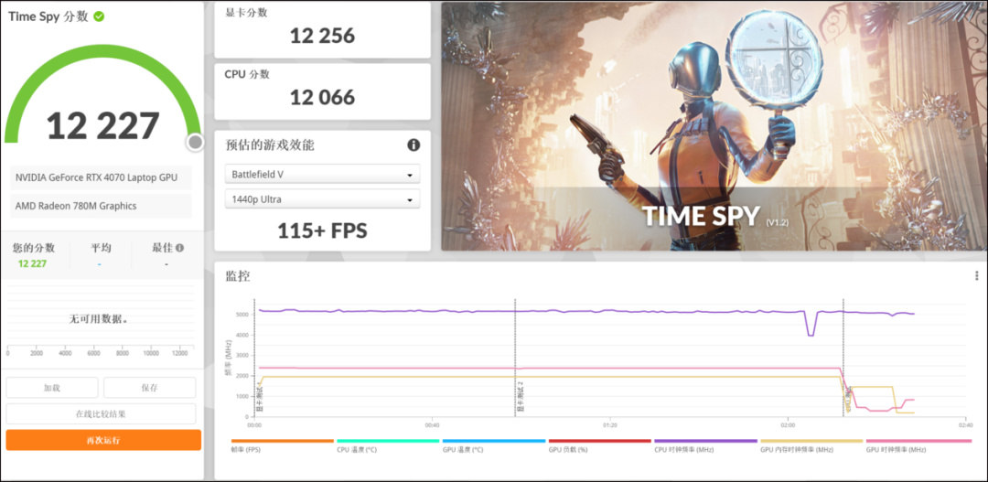Click the 显卡分数 label
988x482 pixels.
246,13
